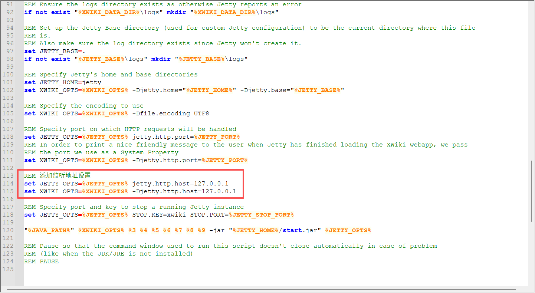This screenshot has width=535, height=293.
Task: Click the set keyword on line 97
Action: 30,51
